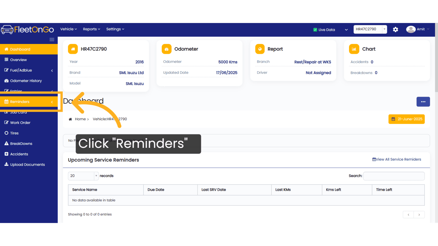Screen dimensions: 438x246
Task: Click the vehicle card HR47C2790 icon
Action: click(x=73, y=49)
